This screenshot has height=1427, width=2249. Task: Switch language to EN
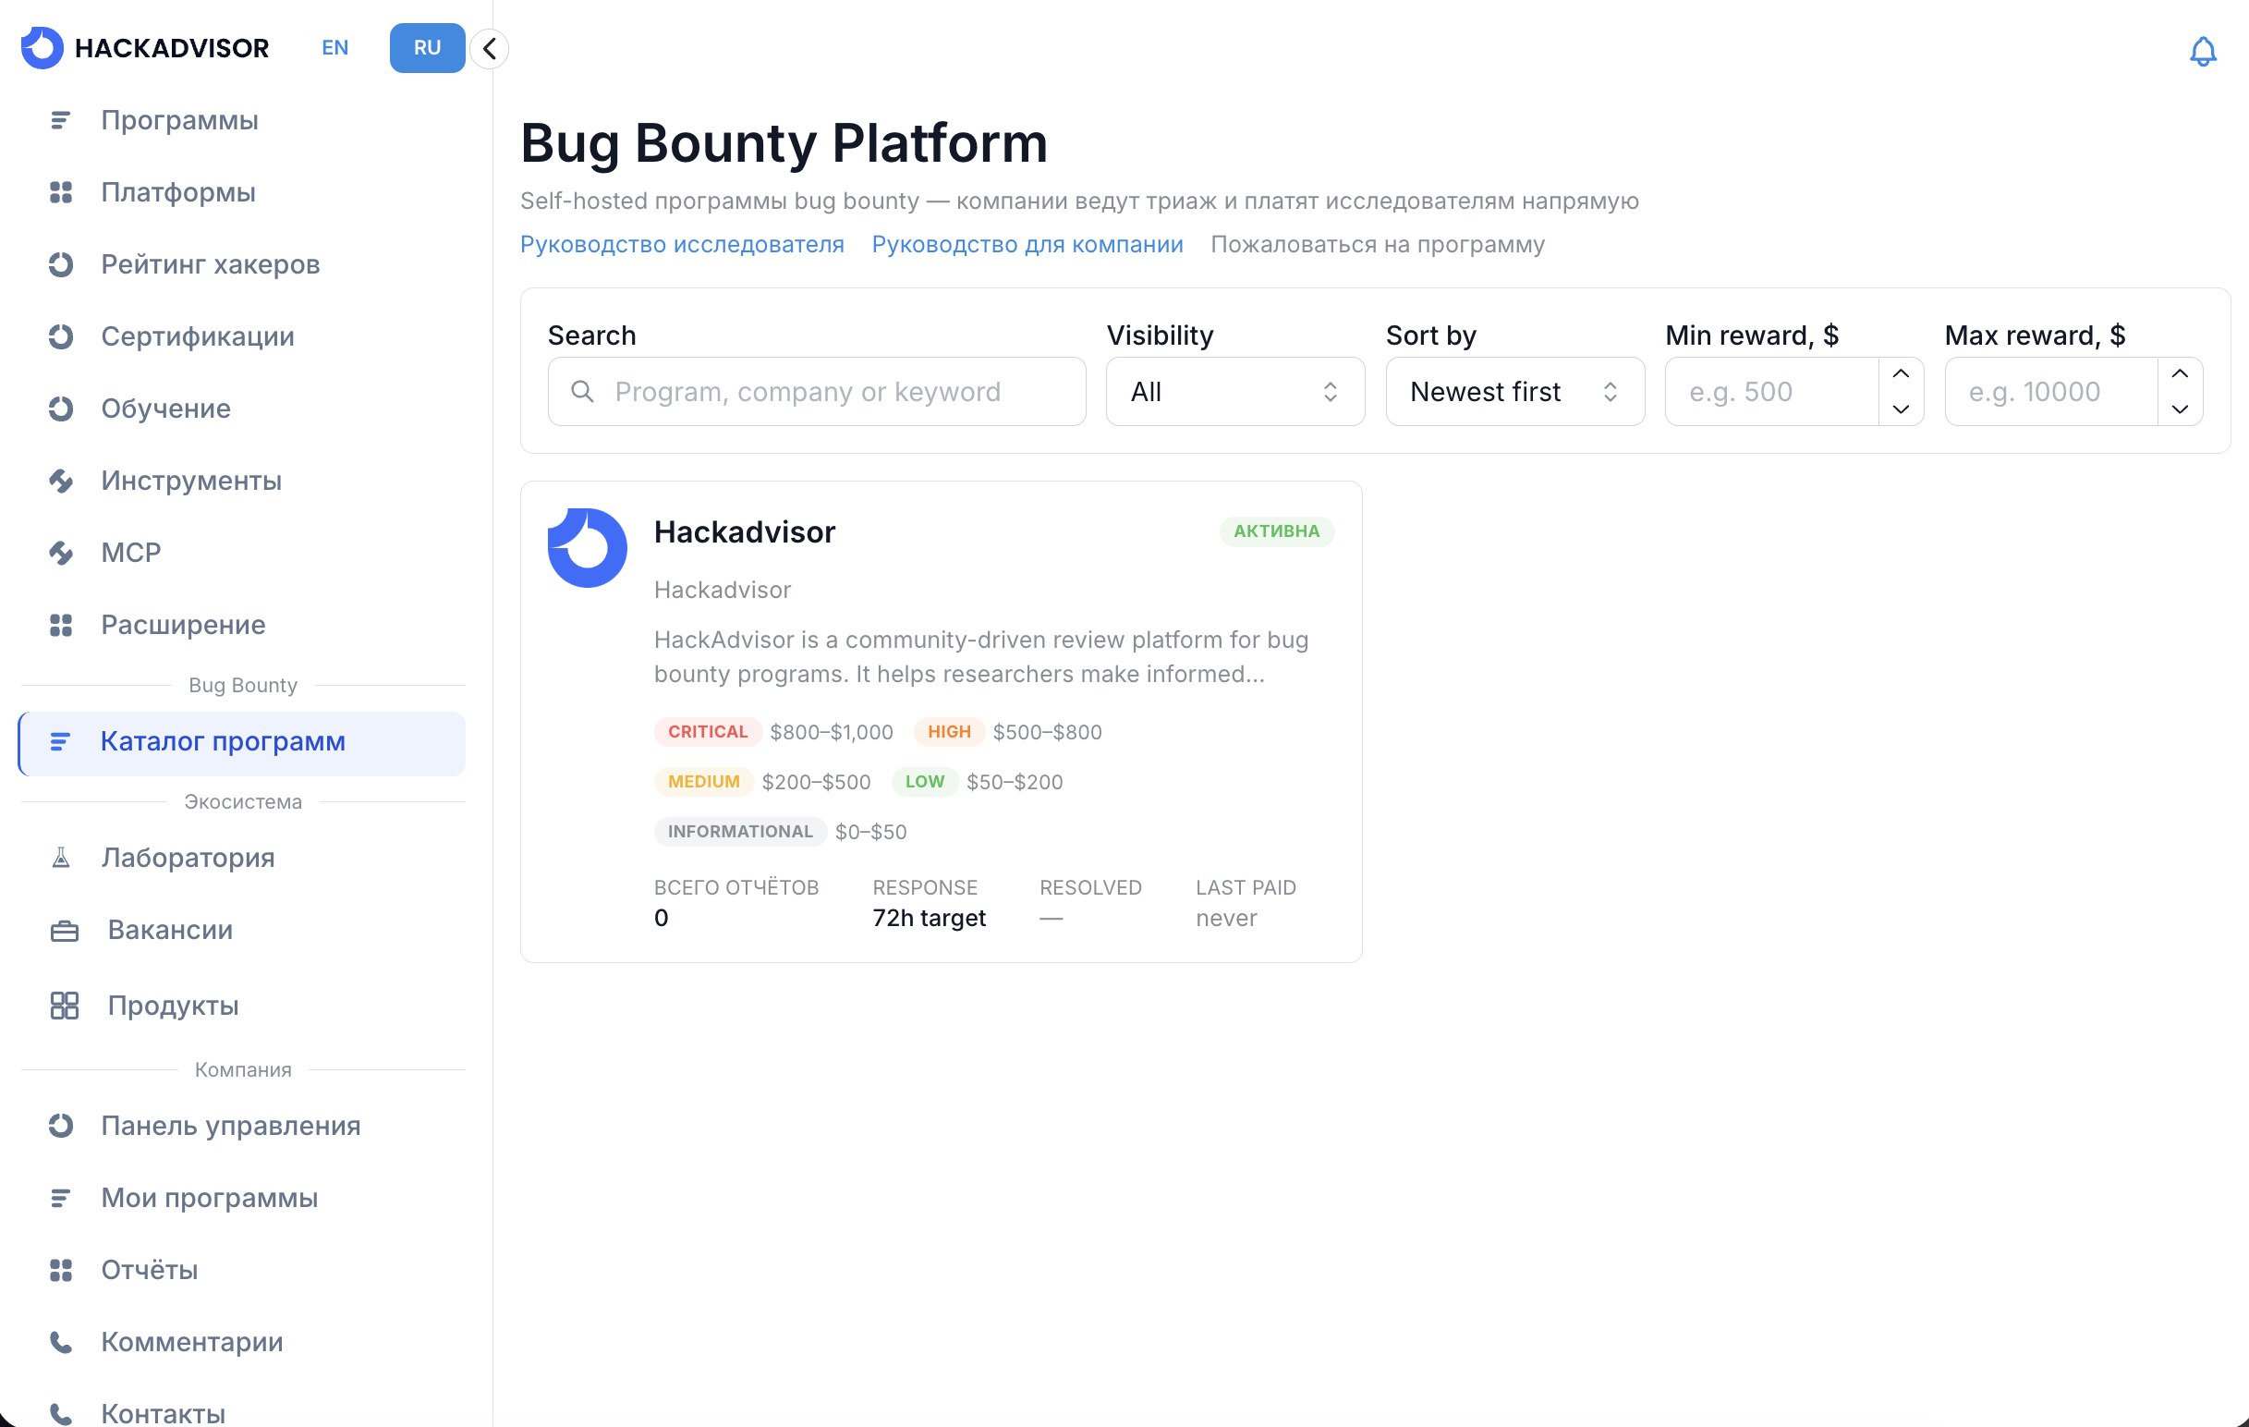335,48
